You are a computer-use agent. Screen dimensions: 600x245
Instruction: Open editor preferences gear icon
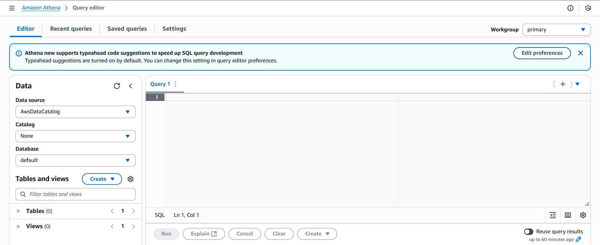pyautogui.click(x=583, y=215)
